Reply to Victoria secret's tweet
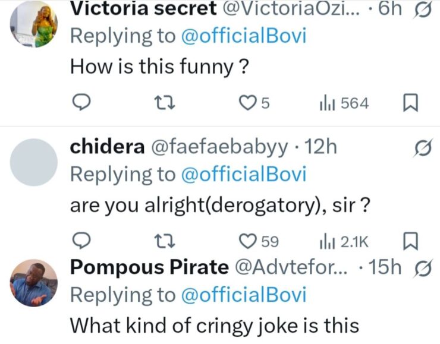 click(81, 103)
